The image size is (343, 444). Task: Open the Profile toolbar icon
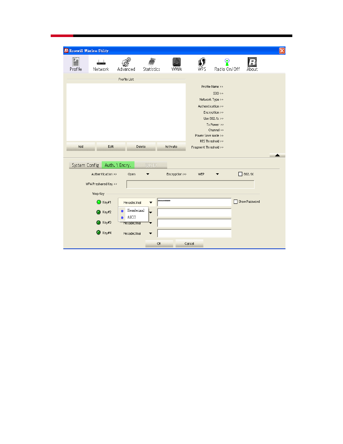(x=76, y=64)
